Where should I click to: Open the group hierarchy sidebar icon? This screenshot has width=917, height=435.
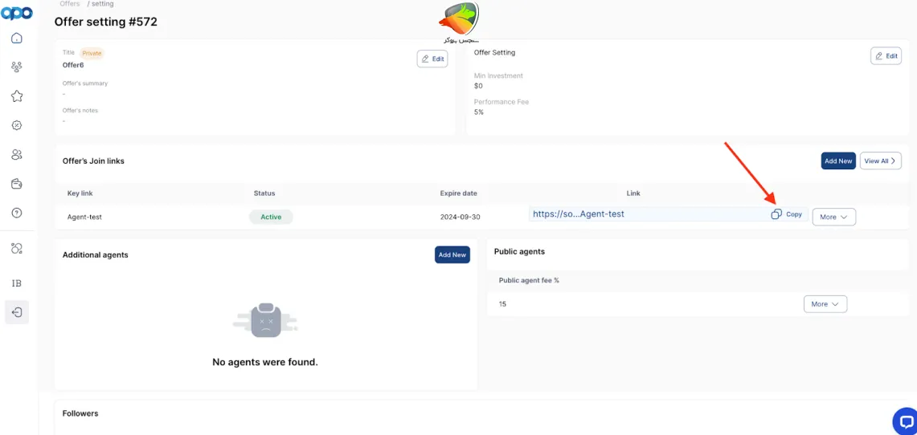tap(17, 67)
